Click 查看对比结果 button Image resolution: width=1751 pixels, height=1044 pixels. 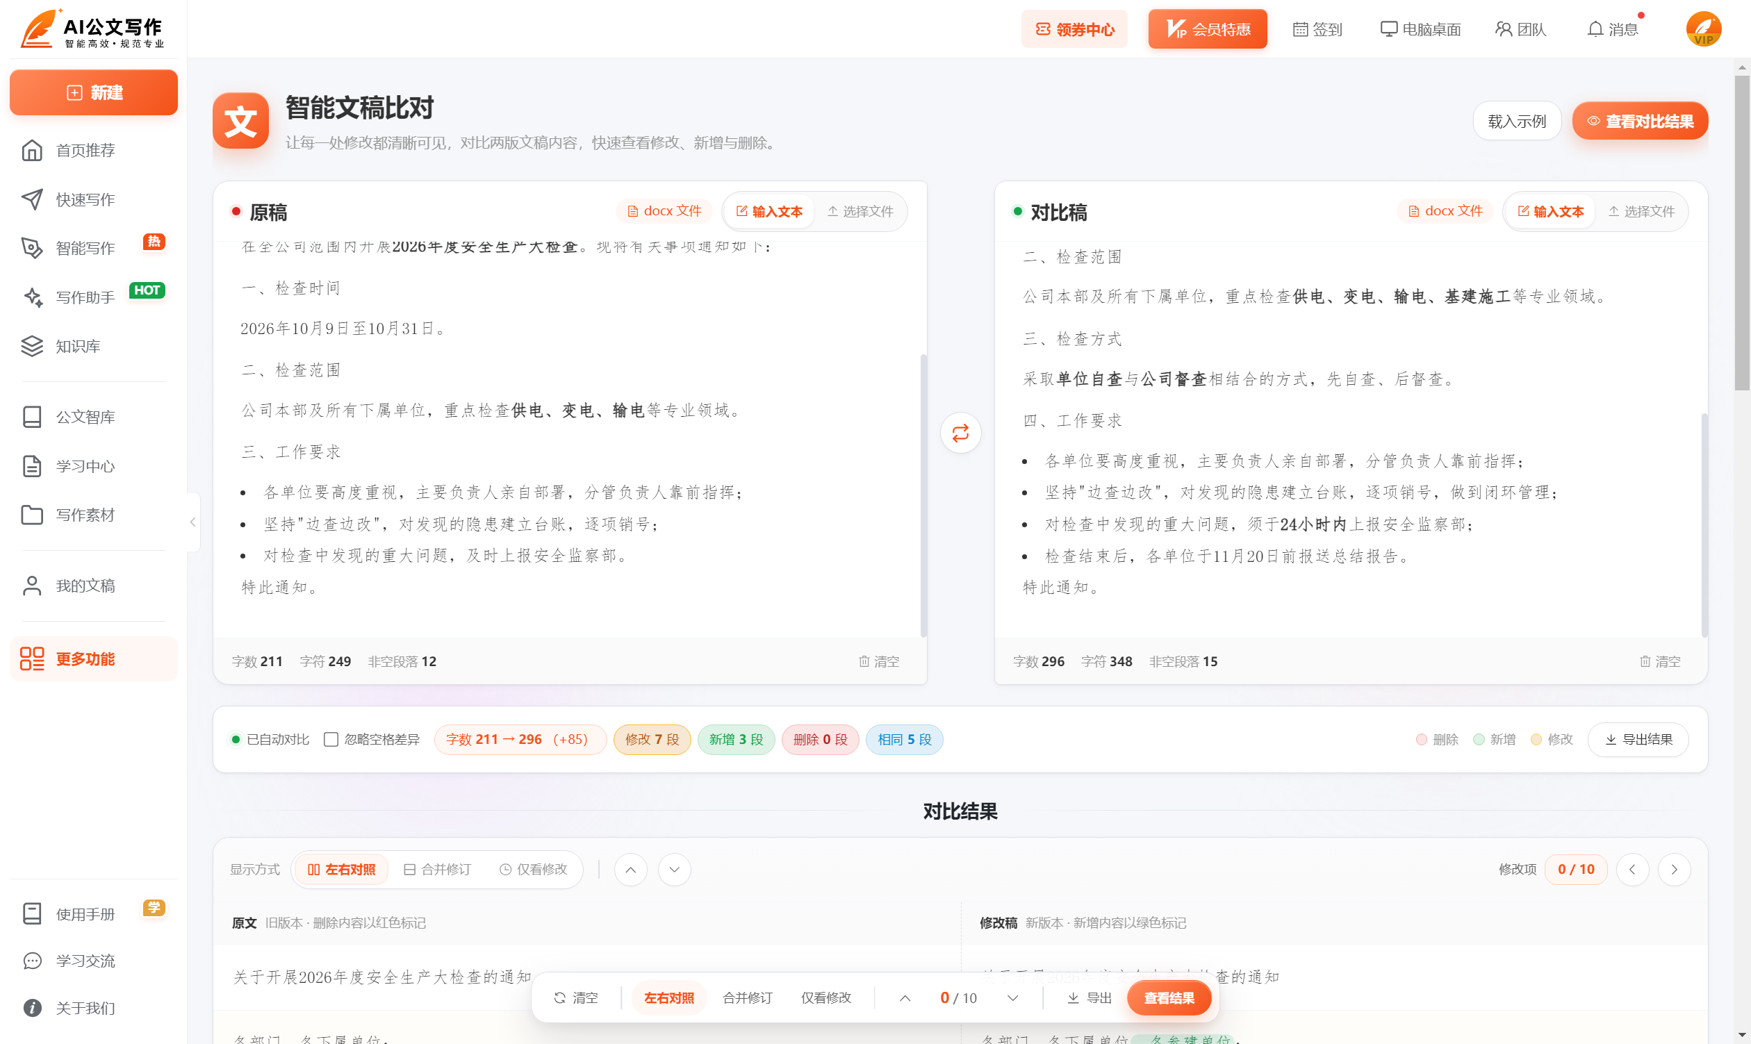[1640, 121]
